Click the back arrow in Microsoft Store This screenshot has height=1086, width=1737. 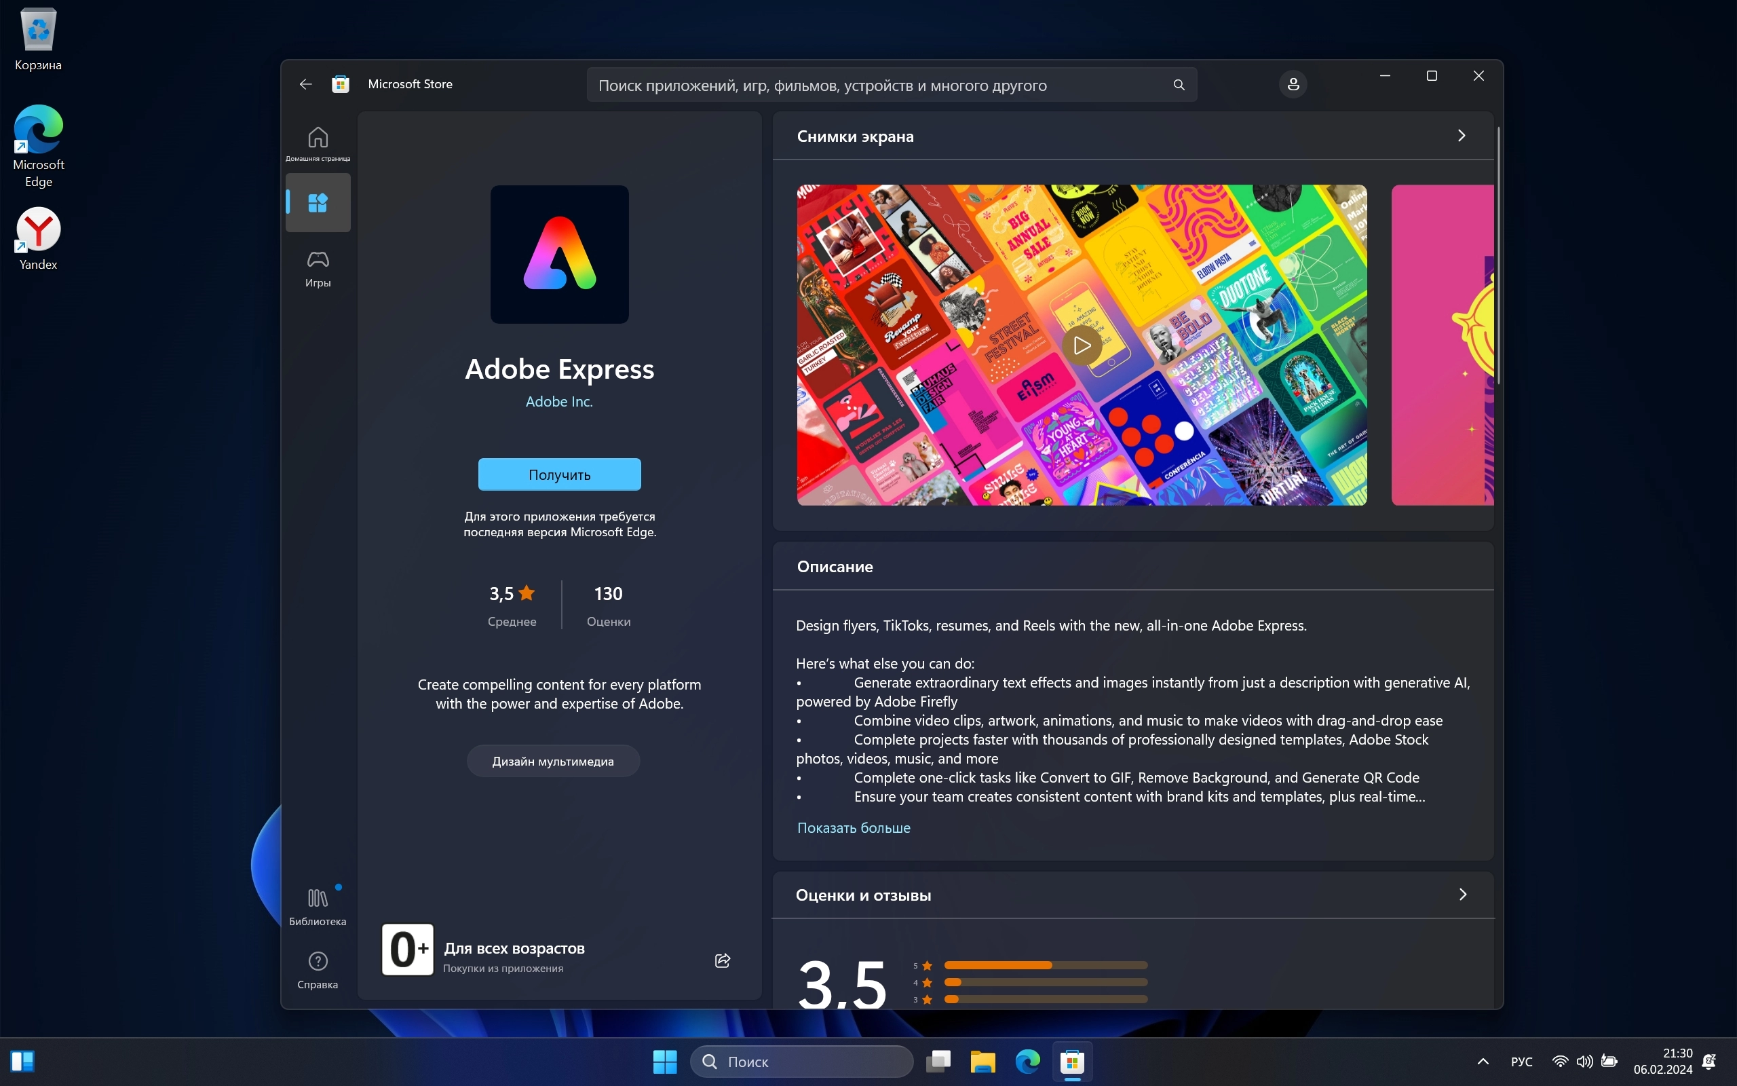[x=306, y=84]
